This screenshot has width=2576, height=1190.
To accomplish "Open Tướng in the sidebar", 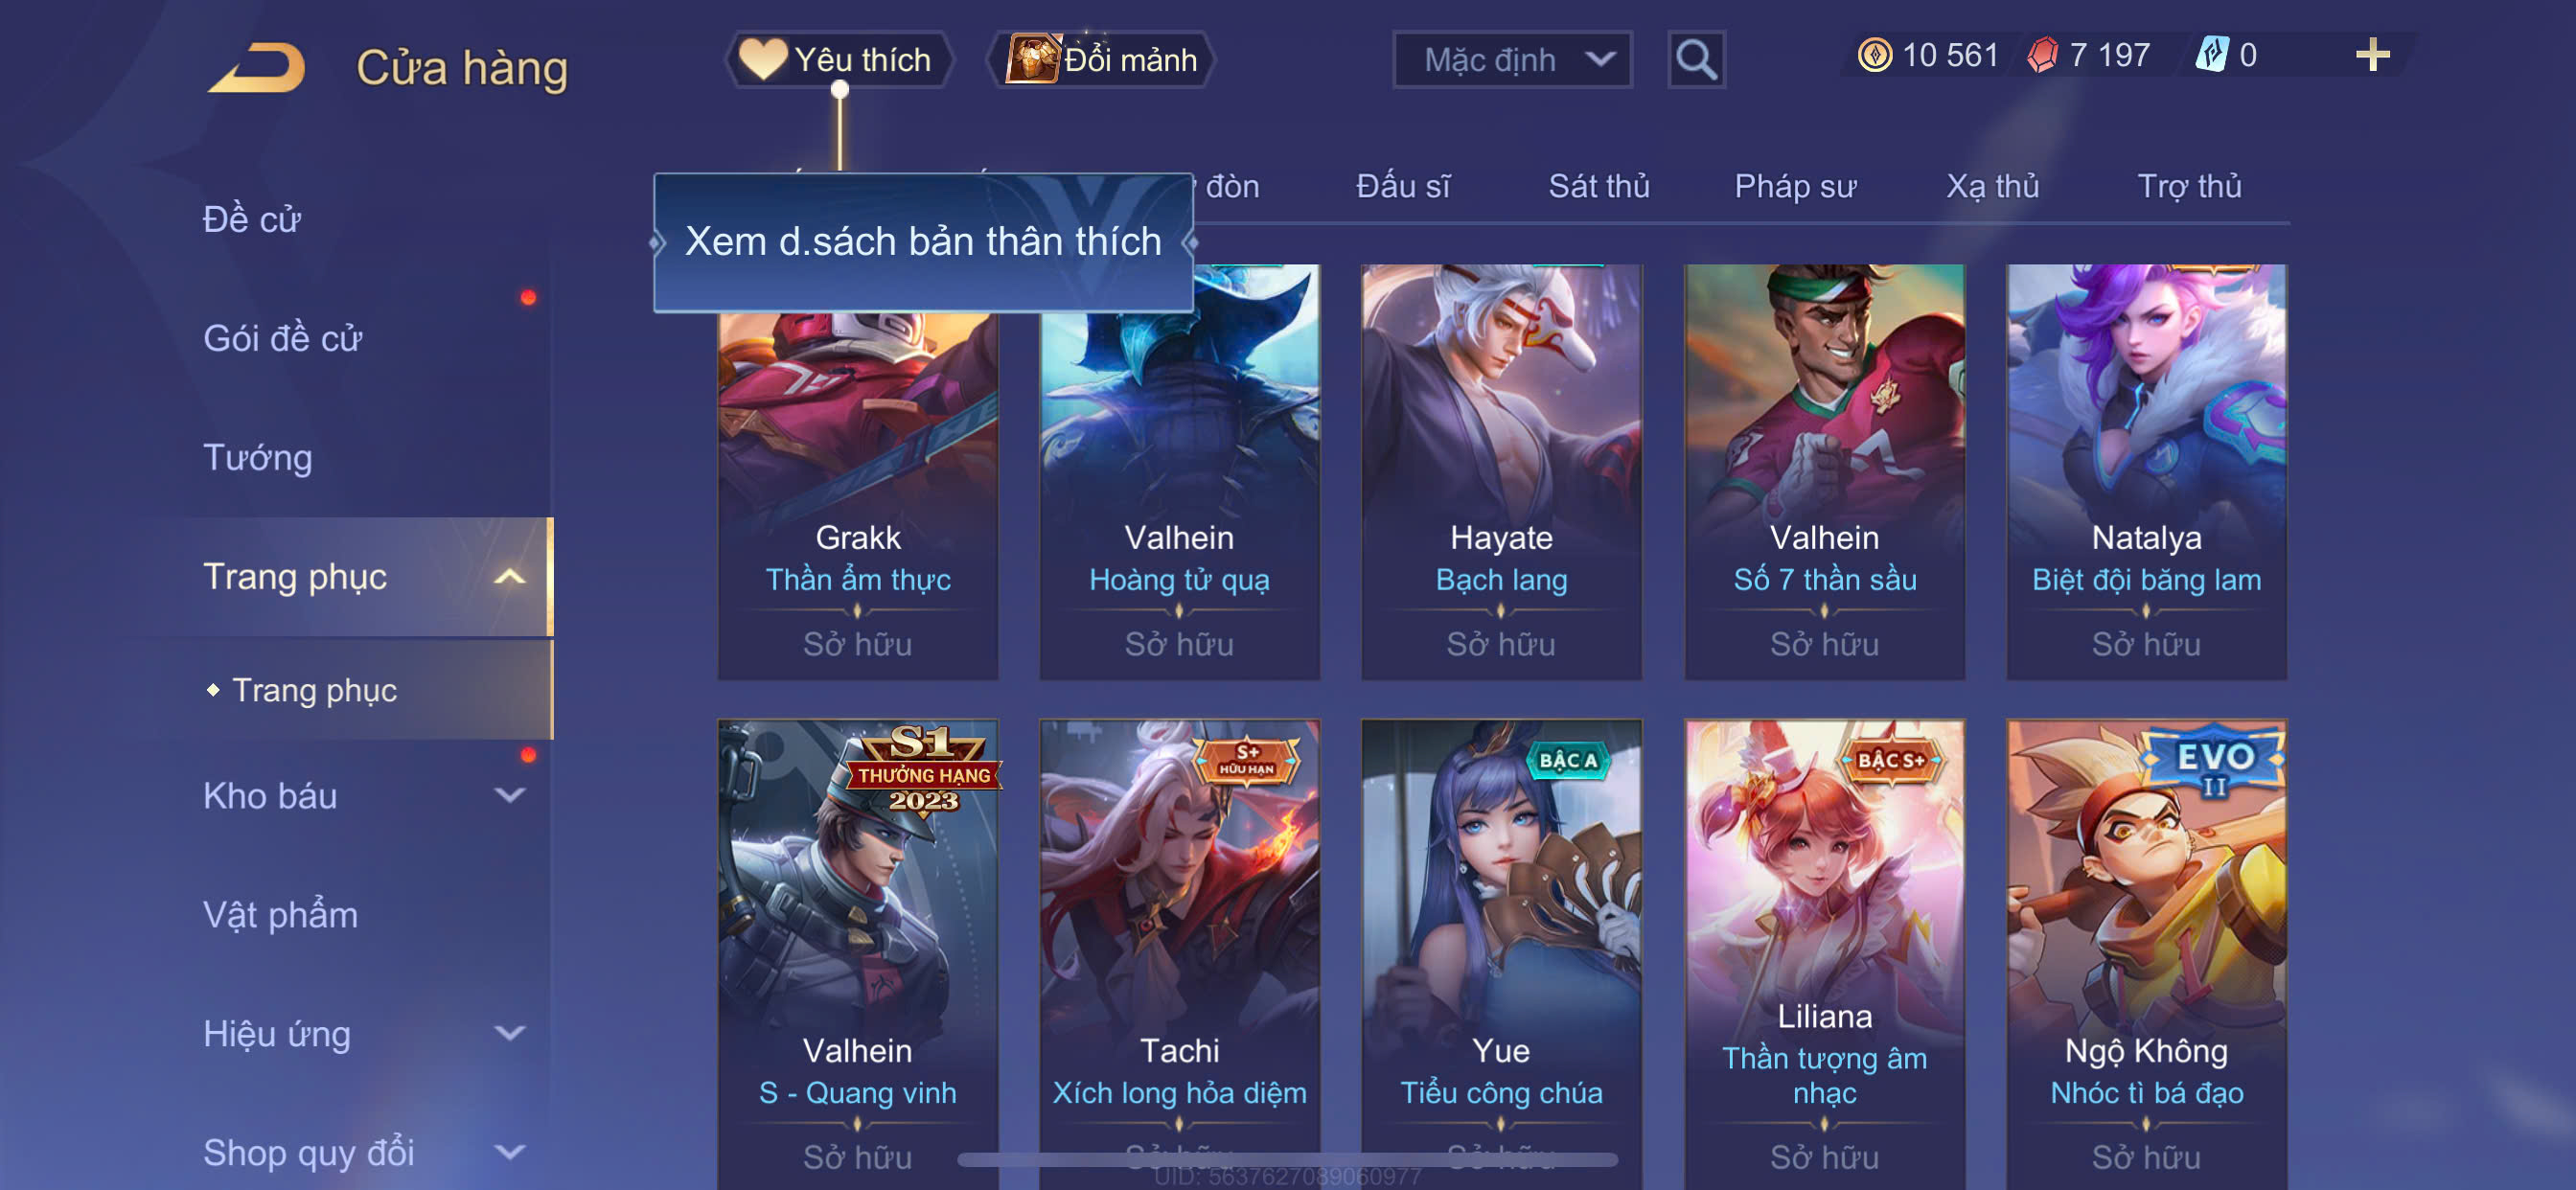I will click(258, 458).
